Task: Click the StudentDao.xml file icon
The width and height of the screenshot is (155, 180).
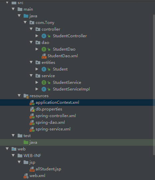Action: (x=44, y=56)
